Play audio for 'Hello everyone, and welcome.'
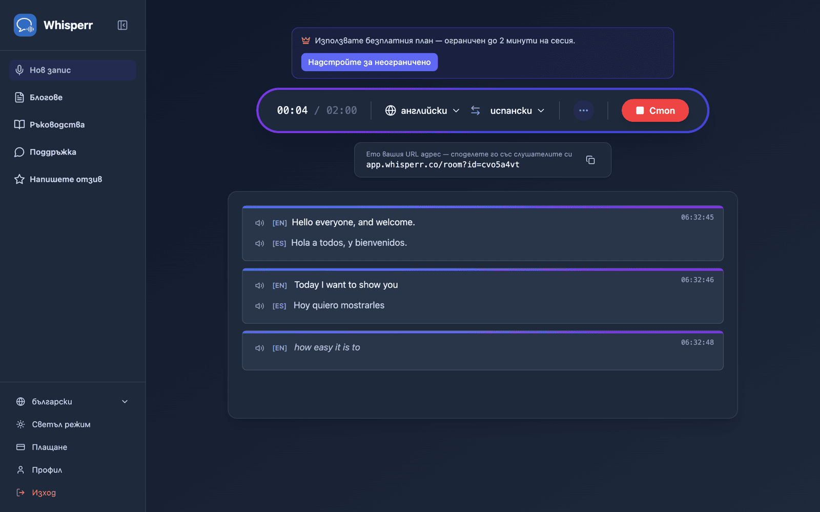The image size is (820, 512). coord(260,223)
